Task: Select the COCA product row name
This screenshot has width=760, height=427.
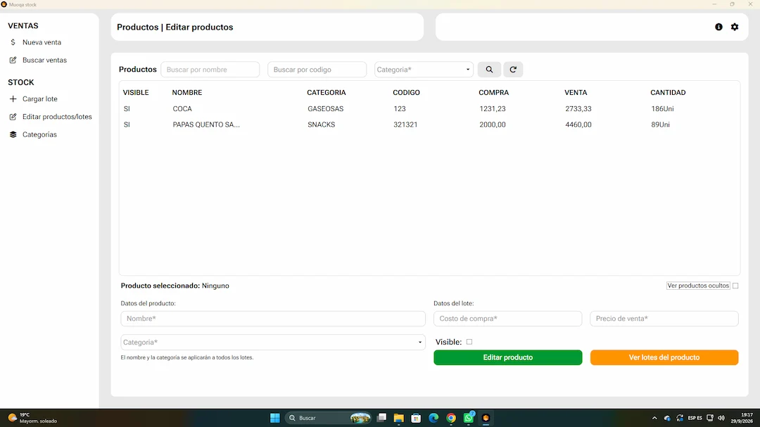Action: (182, 109)
